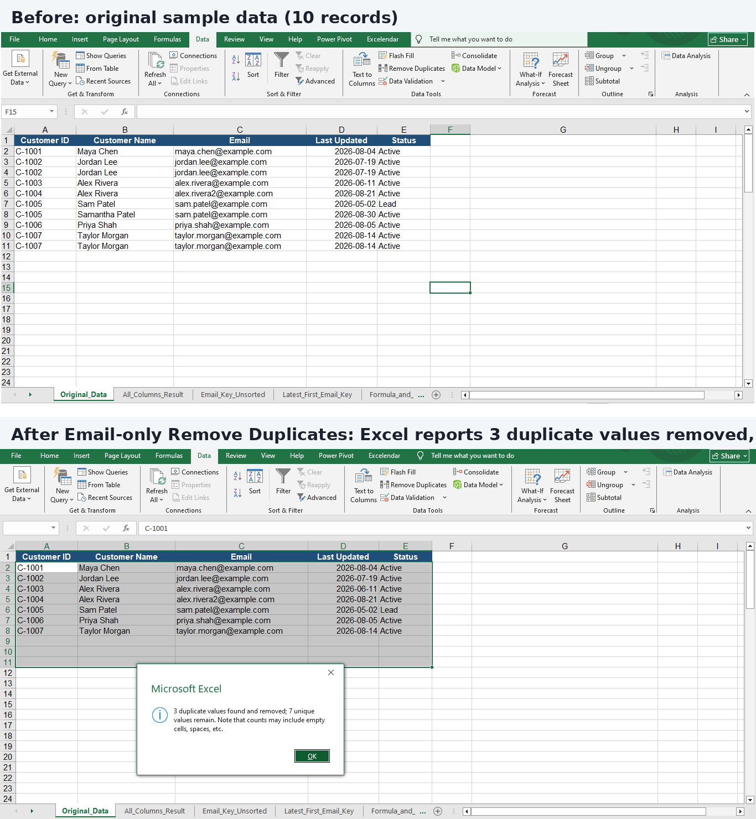756x819 pixels.
Task: Click Refresh All in the top window
Action: coord(155,69)
